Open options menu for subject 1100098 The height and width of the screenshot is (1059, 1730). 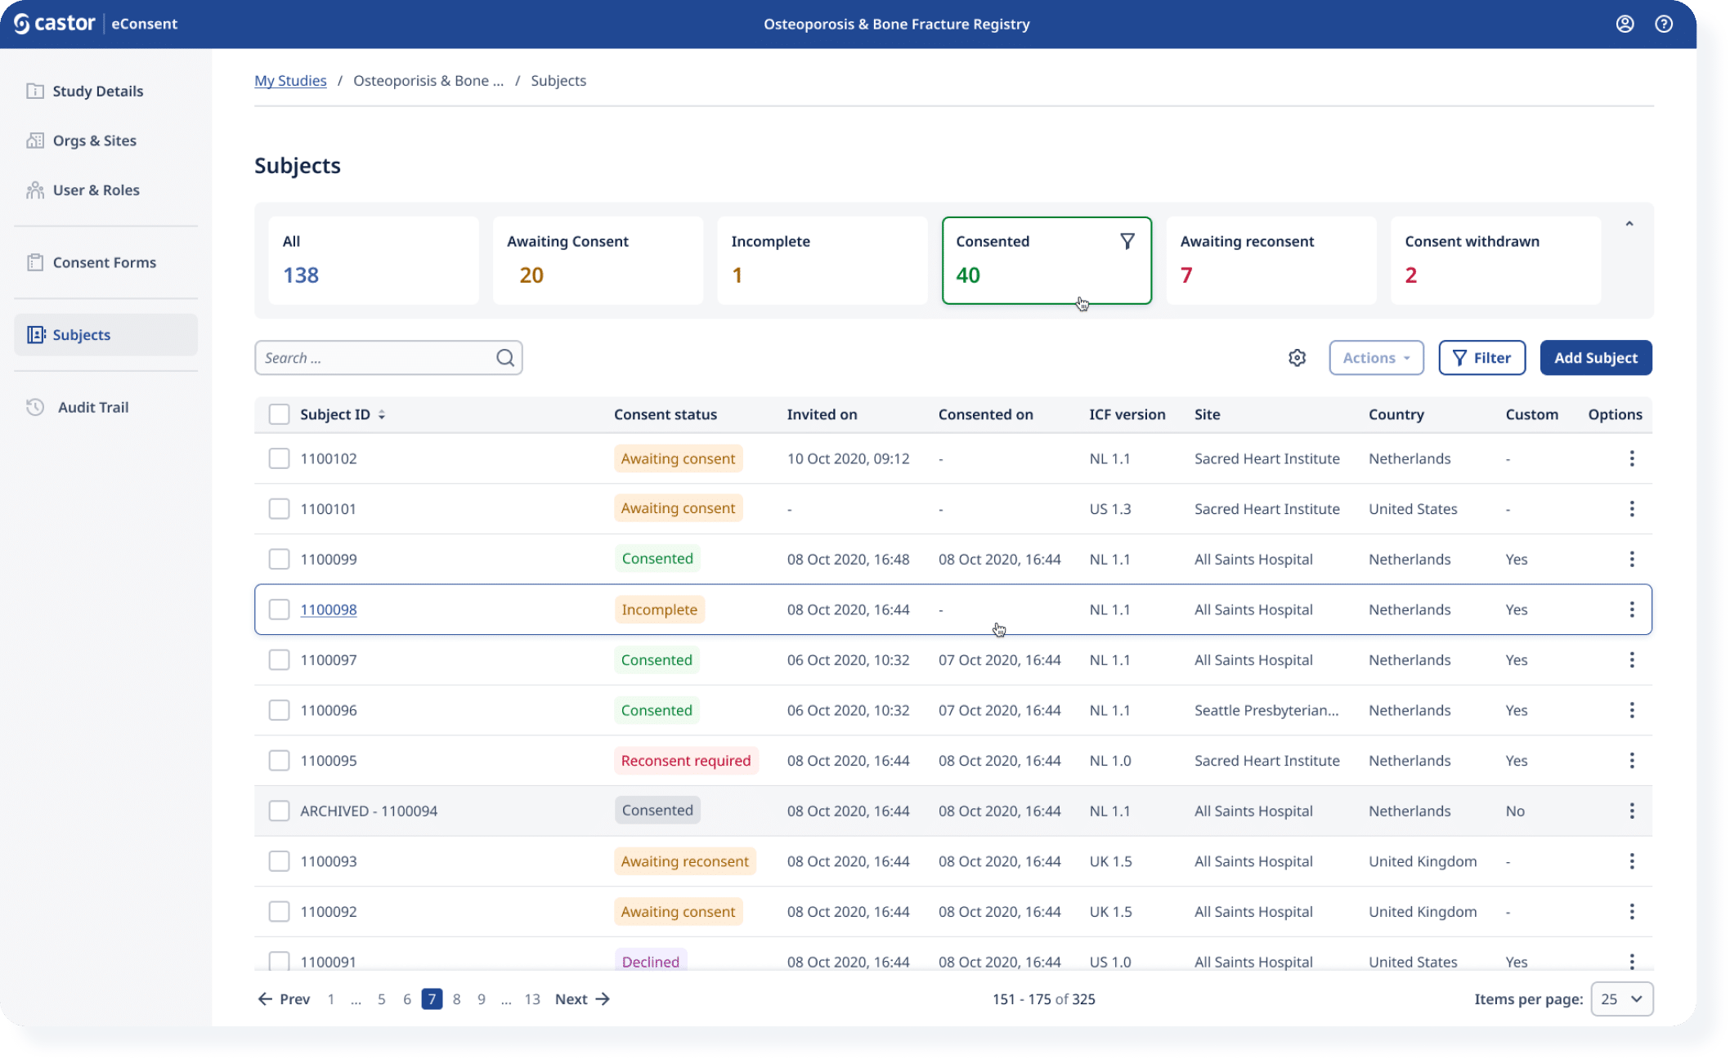tap(1632, 610)
